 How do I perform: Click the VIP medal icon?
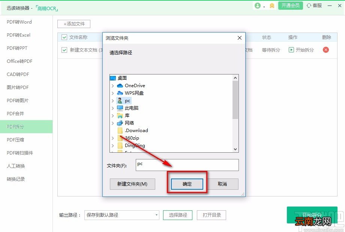coord(272,6)
